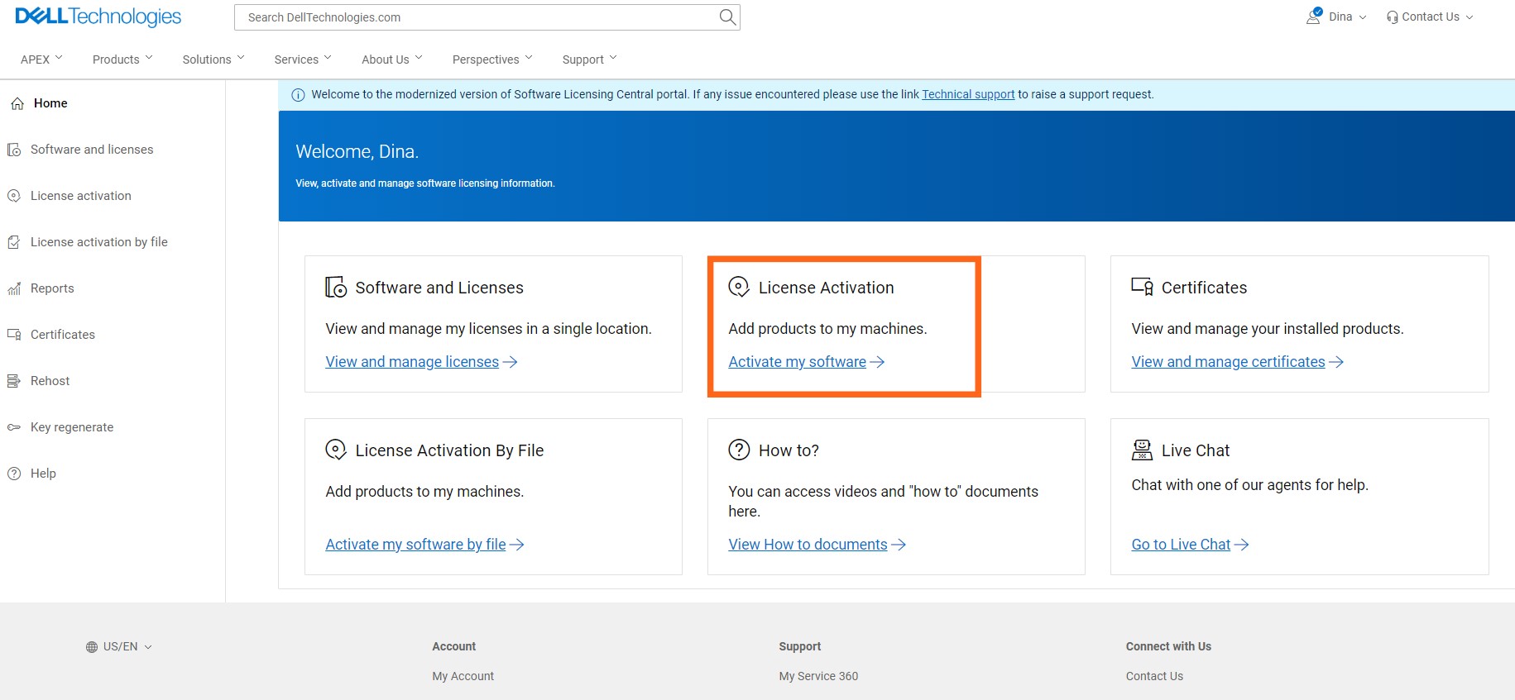The image size is (1515, 700).
Task: Click the Live Chat agent icon
Action: click(x=1142, y=450)
